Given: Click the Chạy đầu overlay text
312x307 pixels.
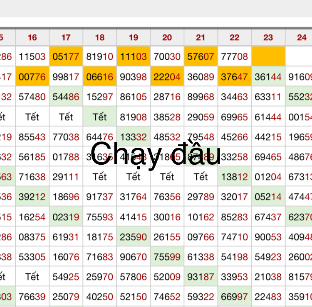Looking at the screenshot, I should click(x=156, y=154).
